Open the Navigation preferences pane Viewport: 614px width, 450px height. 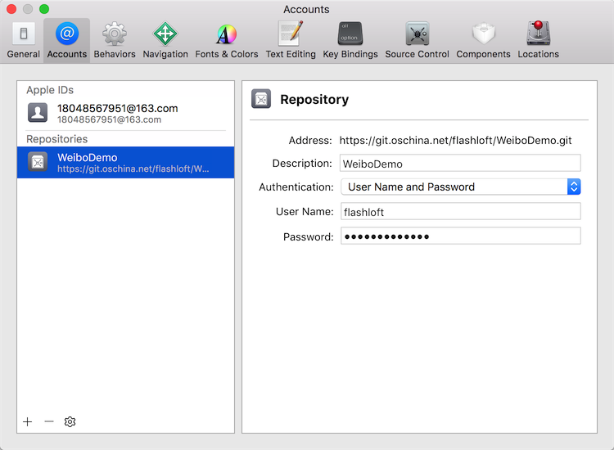click(x=165, y=40)
